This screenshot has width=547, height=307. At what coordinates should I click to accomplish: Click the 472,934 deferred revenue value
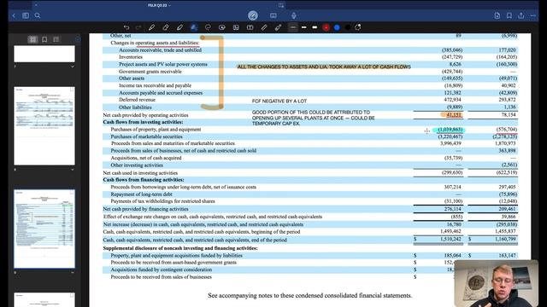tap(453, 100)
